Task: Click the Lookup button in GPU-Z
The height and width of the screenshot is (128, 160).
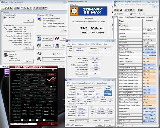Action: coord(52,74)
